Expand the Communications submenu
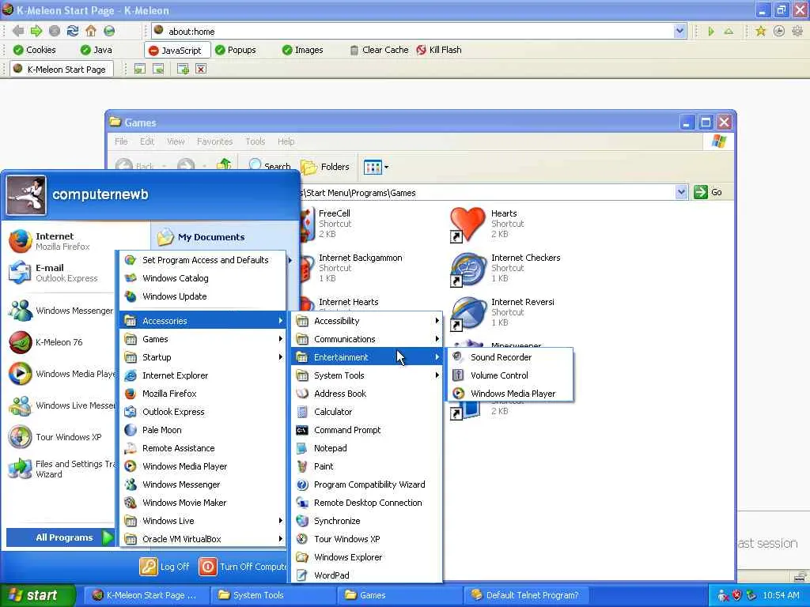The height and width of the screenshot is (607, 810). (367, 338)
